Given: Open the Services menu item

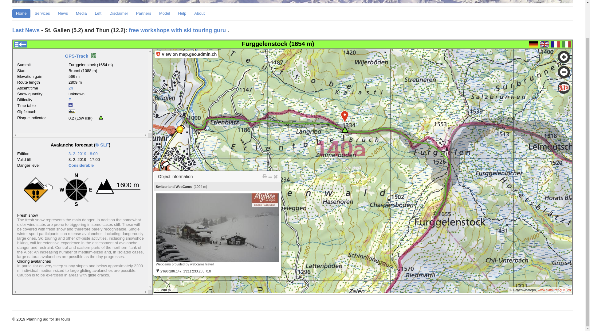Looking at the screenshot, I should click(42, 13).
